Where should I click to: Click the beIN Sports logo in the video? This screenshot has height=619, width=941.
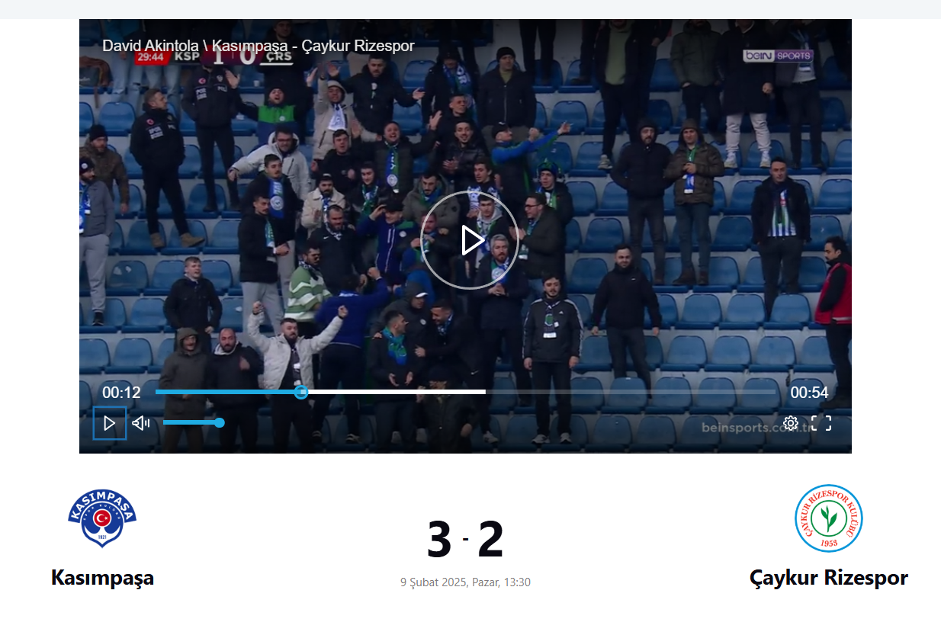(778, 56)
